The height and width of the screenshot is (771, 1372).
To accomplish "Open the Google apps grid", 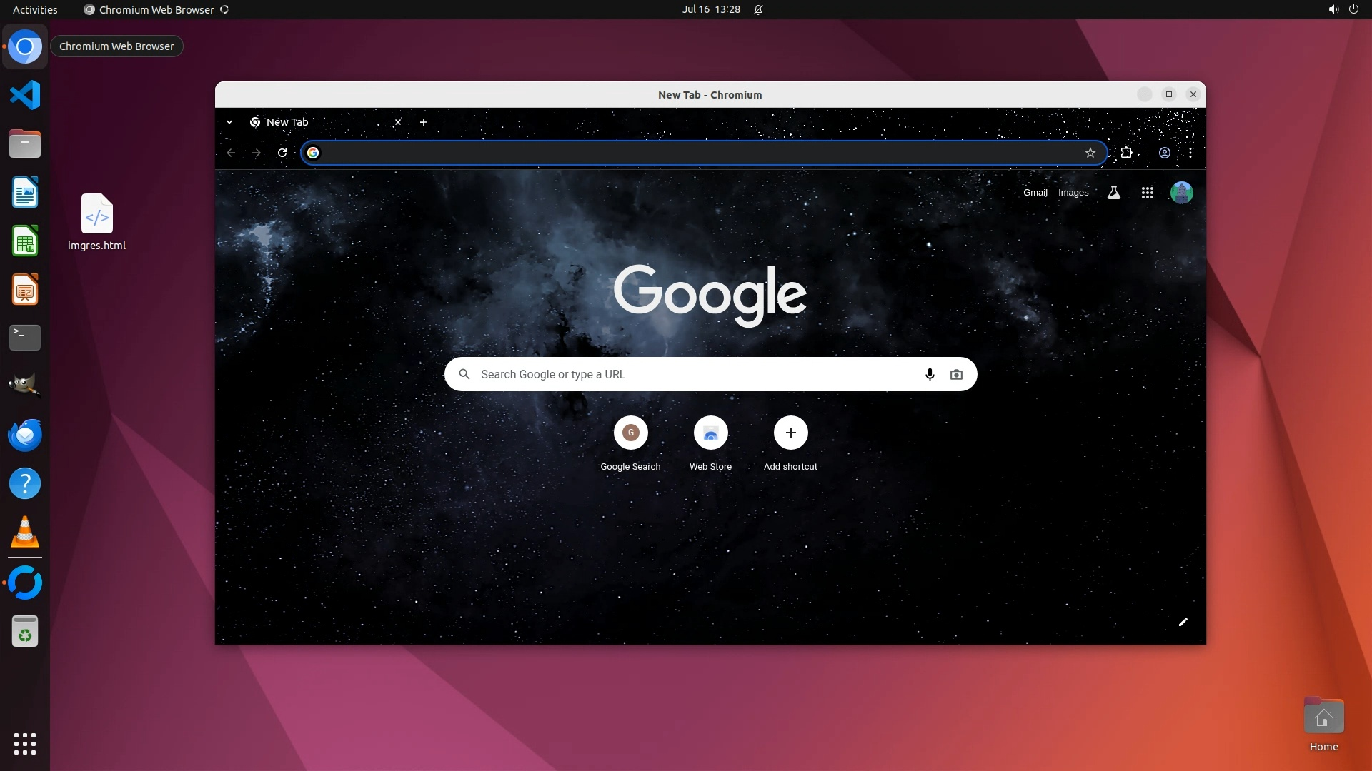I will click(x=1148, y=193).
